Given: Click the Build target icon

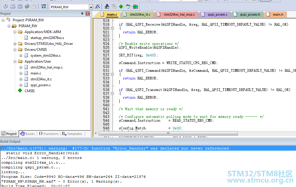Looking at the screenshot, I should tap(13, 6).
